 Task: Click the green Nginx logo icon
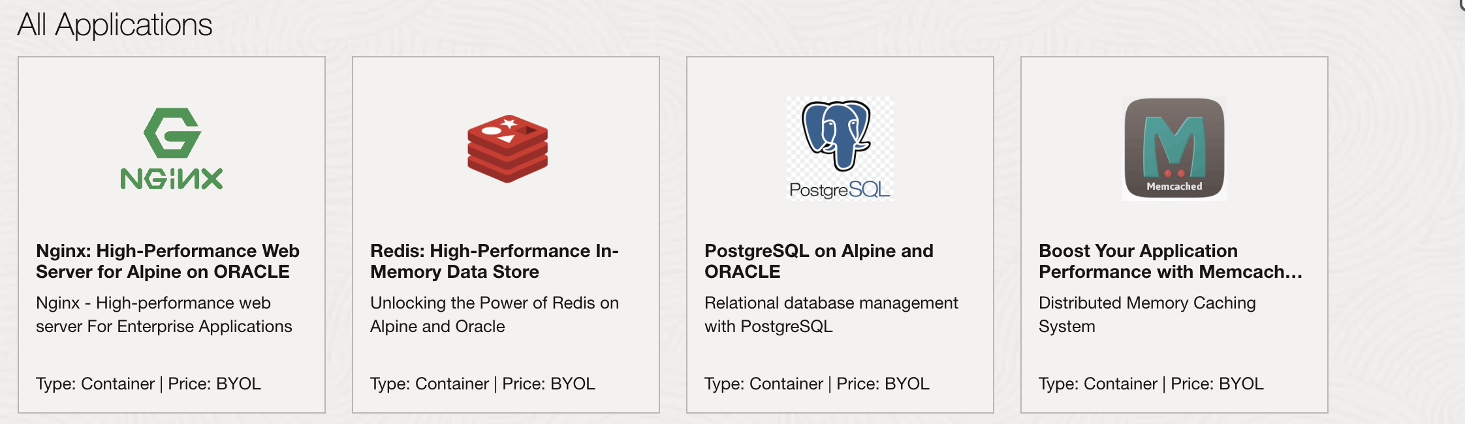click(x=172, y=133)
